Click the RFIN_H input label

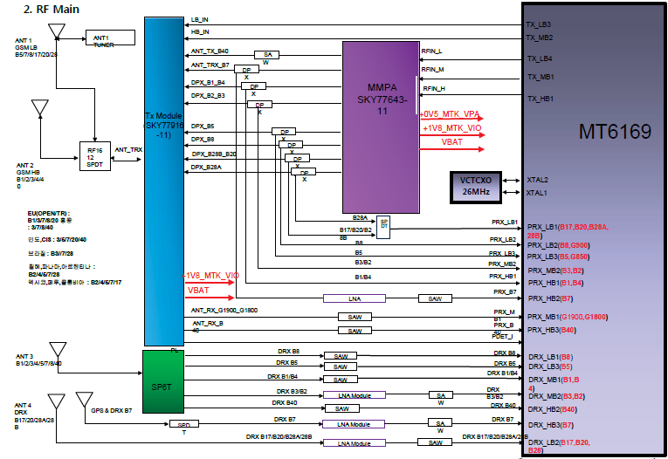(x=434, y=88)
